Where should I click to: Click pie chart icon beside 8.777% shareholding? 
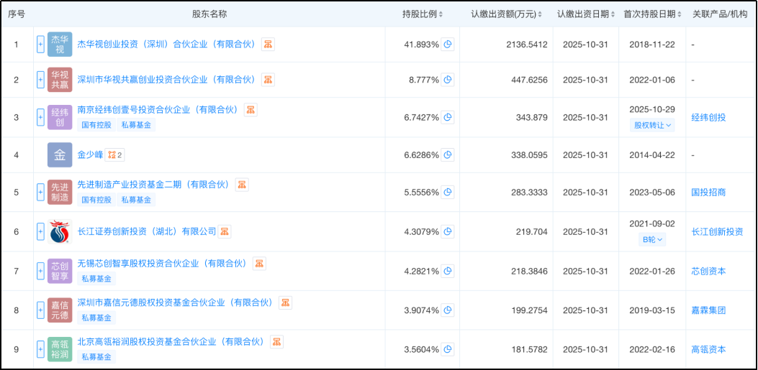click(448, 80)
